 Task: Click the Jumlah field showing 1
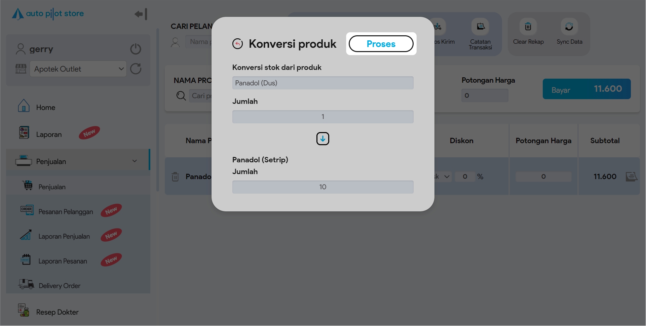click(322, 117)
